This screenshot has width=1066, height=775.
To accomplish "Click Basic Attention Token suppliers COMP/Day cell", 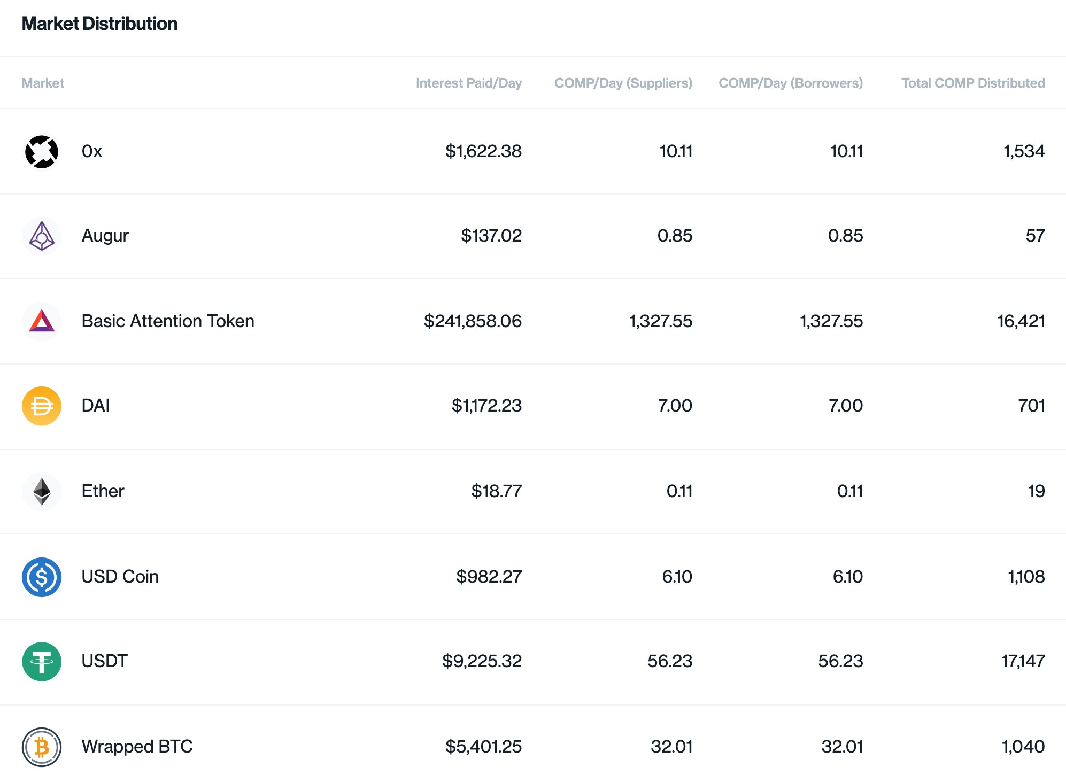I will (x=661, y=321).
